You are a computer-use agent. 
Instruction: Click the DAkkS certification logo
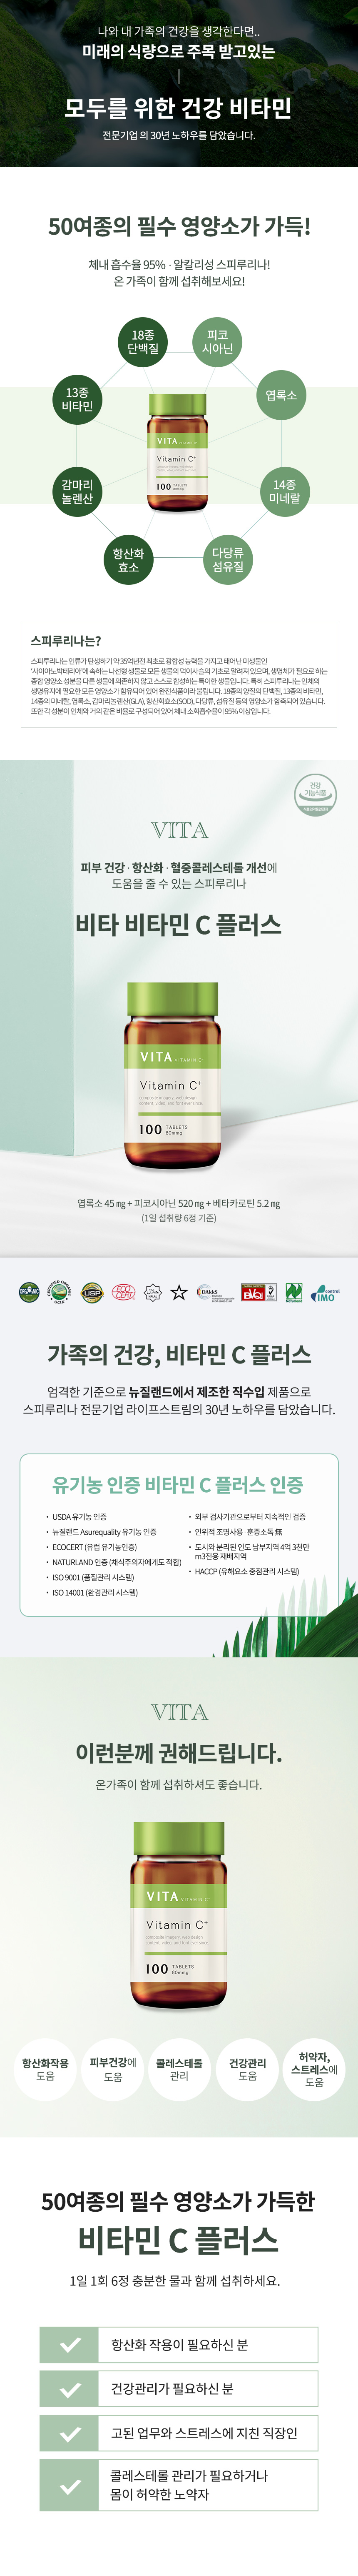point(215,1292)
